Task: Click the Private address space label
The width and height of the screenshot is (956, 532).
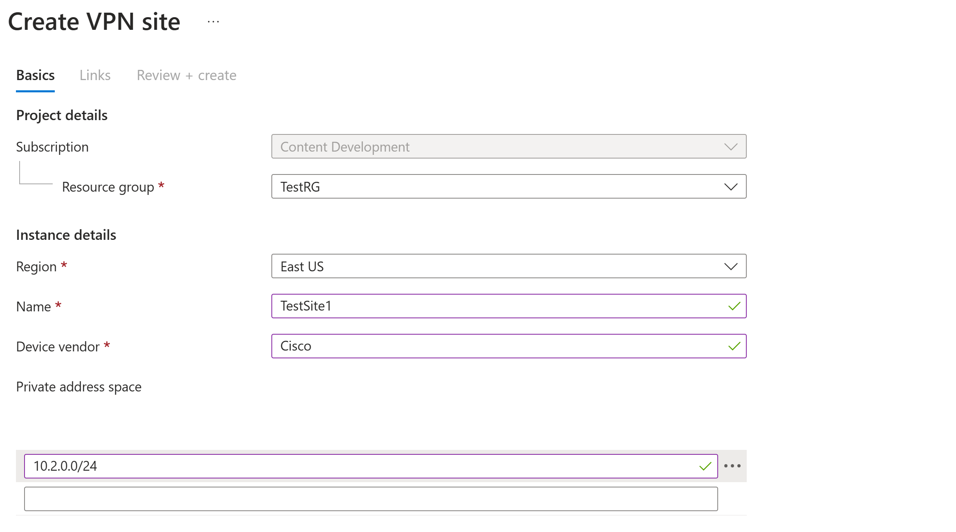Action: point(78,387)
